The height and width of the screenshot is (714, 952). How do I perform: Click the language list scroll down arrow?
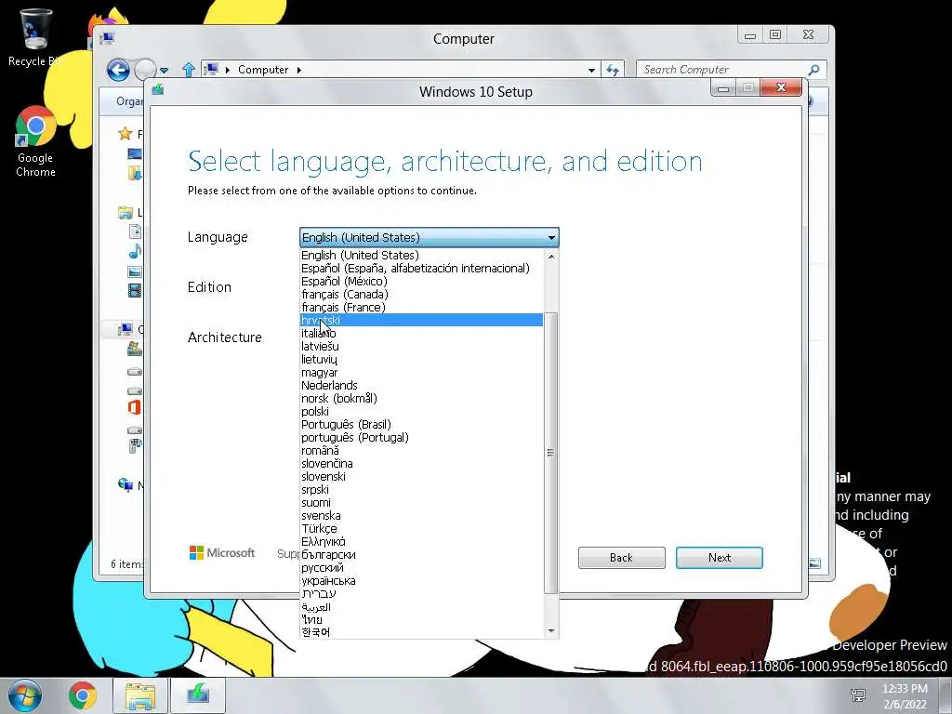tap(550, 631)
